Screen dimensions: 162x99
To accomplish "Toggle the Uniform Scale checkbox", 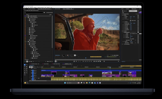I will pos(130,21).
